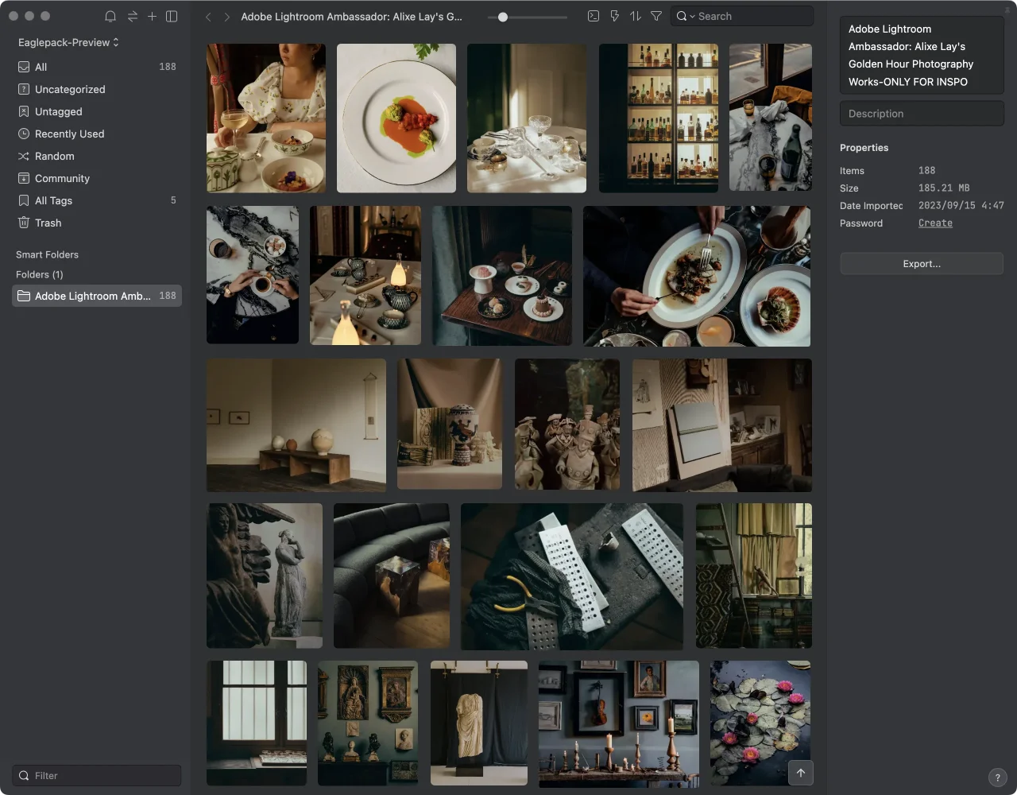Click the Export... button

tap(921, 264)
